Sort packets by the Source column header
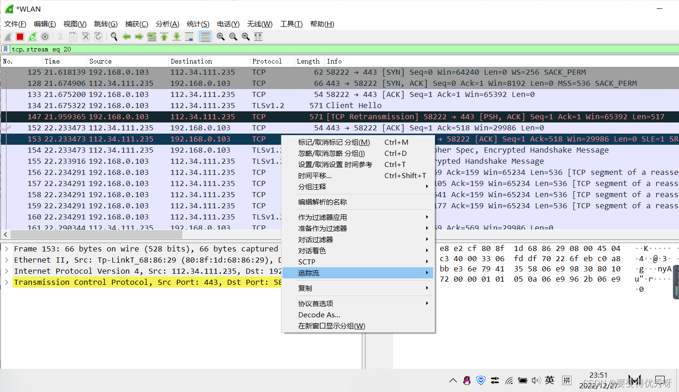 128,61
